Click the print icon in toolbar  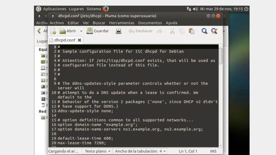coord(119,31)
